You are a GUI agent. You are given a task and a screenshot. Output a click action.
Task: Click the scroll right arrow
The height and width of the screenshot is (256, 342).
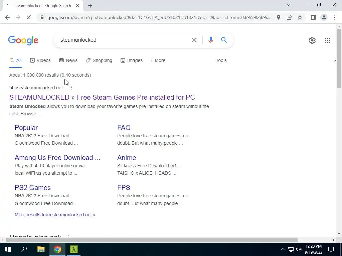(334, 240)
